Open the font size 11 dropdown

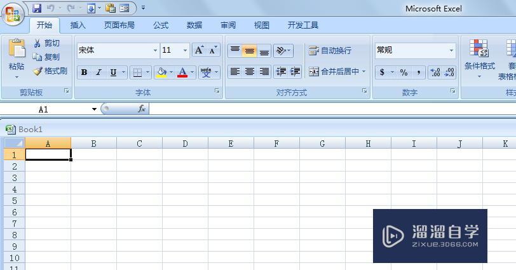pos(185,51)
